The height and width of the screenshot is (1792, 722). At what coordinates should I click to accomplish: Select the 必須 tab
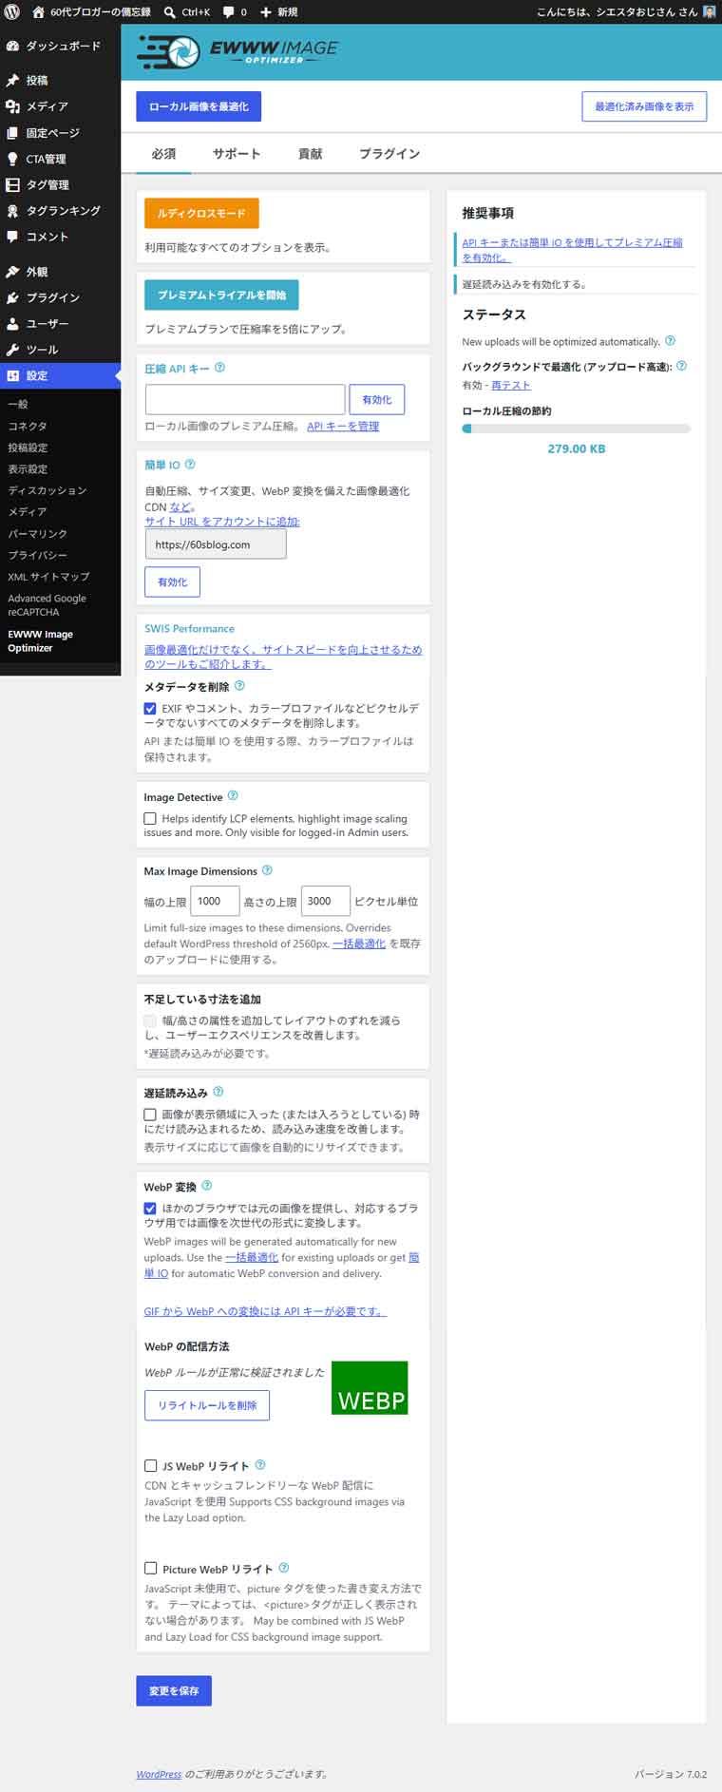pos(163,154)
